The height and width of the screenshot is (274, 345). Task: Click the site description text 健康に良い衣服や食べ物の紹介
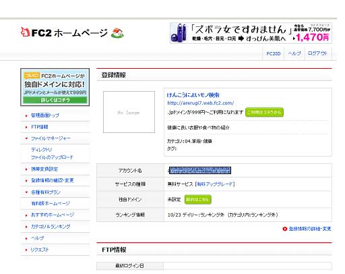click(x=198, y=128)
